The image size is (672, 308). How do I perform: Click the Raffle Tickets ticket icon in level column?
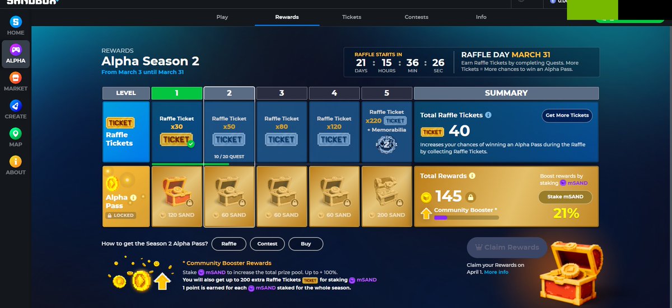click(x=120, y=122)
